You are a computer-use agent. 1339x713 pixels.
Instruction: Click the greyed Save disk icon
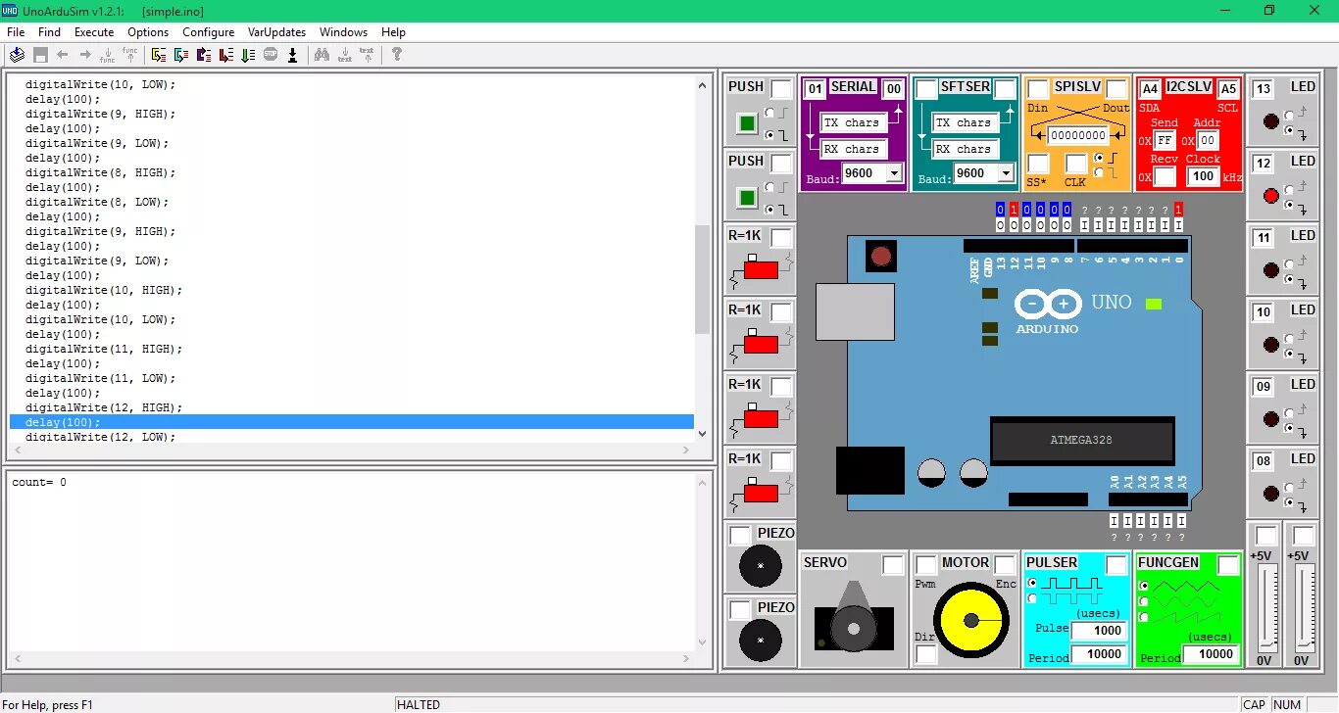coord(40,55)
